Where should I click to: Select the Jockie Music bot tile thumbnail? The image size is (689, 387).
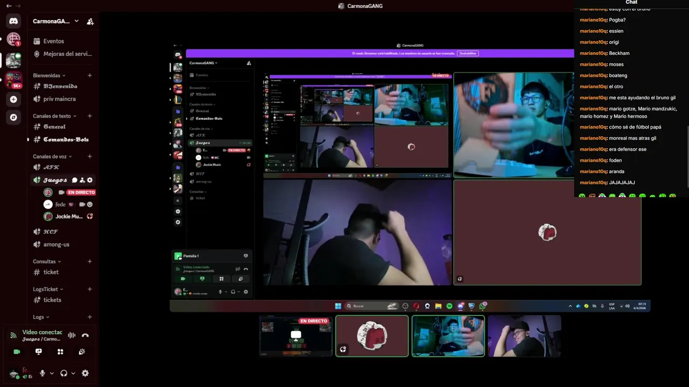(372, 336)
